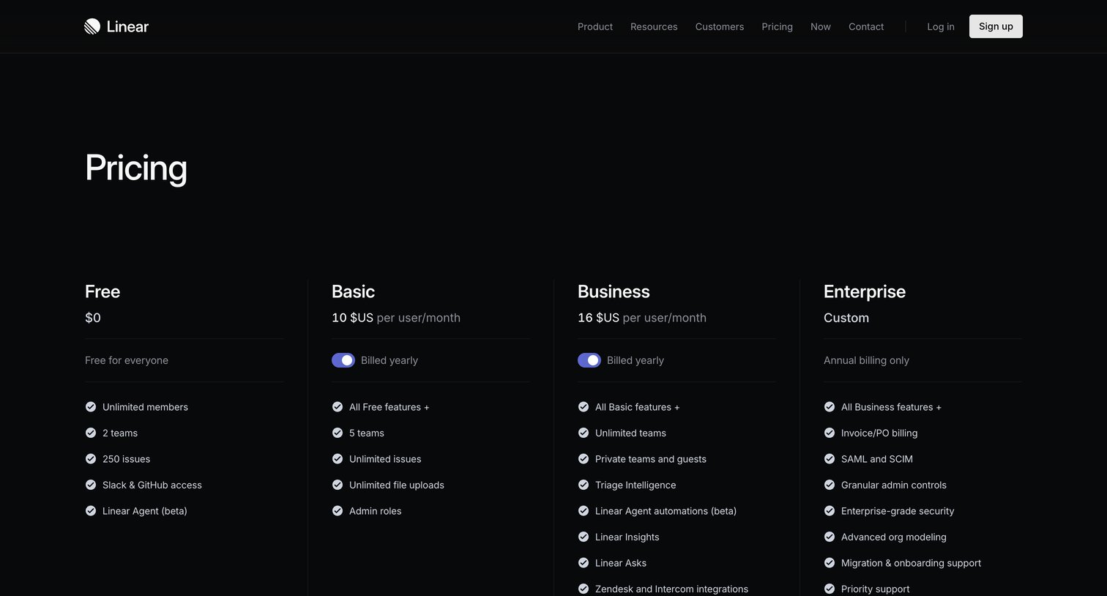Click the checkmark beside Linear Insights

[584, 537]
